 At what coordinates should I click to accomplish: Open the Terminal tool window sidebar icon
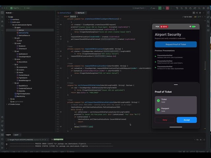[x=2, y=144]
